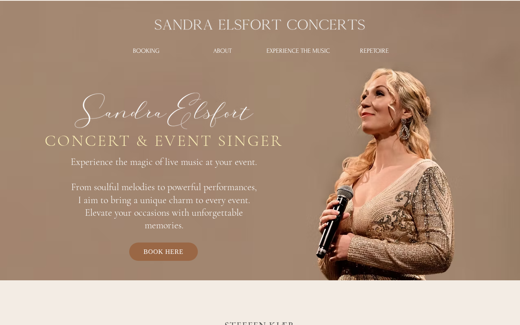
Task: Click the BOOK HERE button
Action: click(x=163, y=251)
